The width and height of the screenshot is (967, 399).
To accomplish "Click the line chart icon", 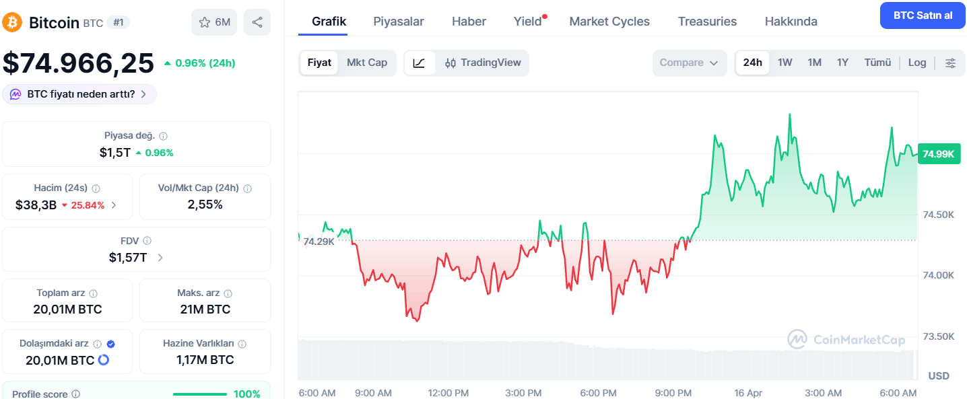I will (x=419, y=63).
